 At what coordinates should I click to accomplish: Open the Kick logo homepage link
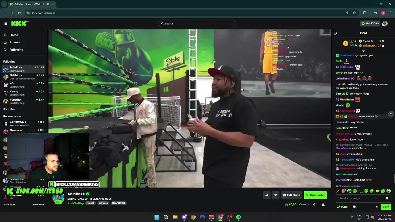(20, 23)
